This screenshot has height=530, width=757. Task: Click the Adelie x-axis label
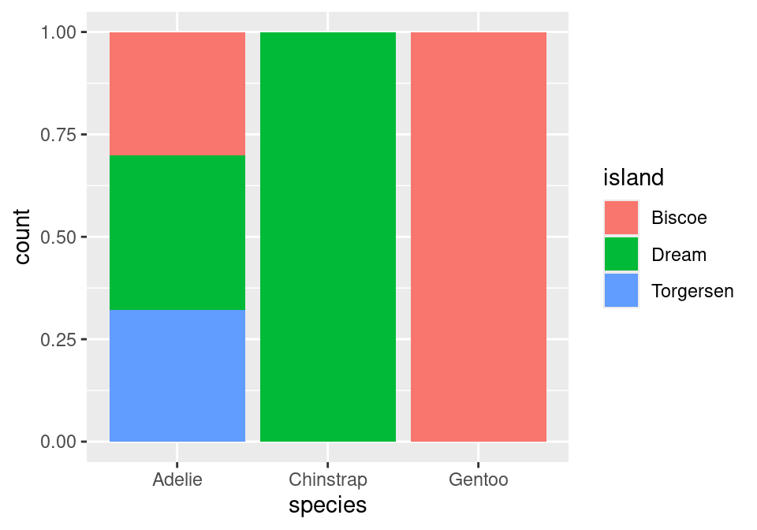(177, 480)
